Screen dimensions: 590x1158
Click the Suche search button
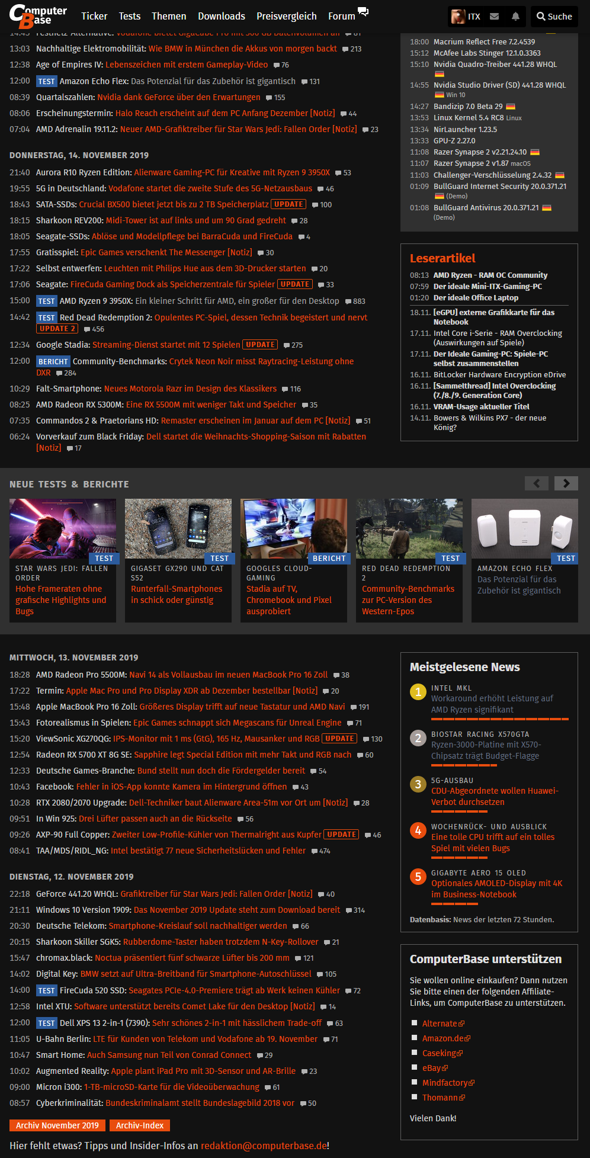(x=554, y=17)
